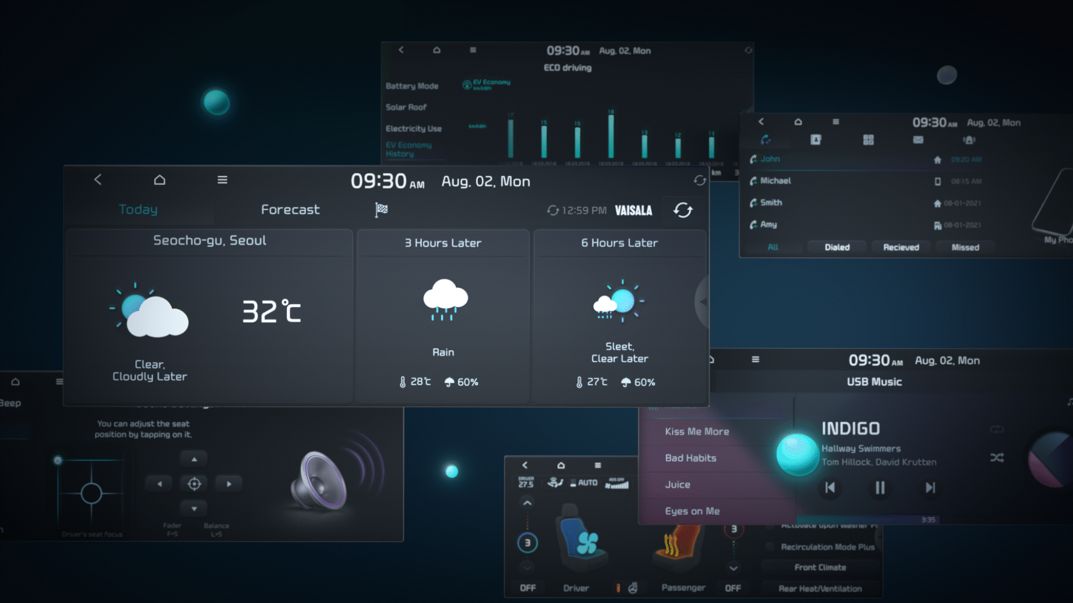Refresh weather data next to VAISALA

tap(683, 210)
